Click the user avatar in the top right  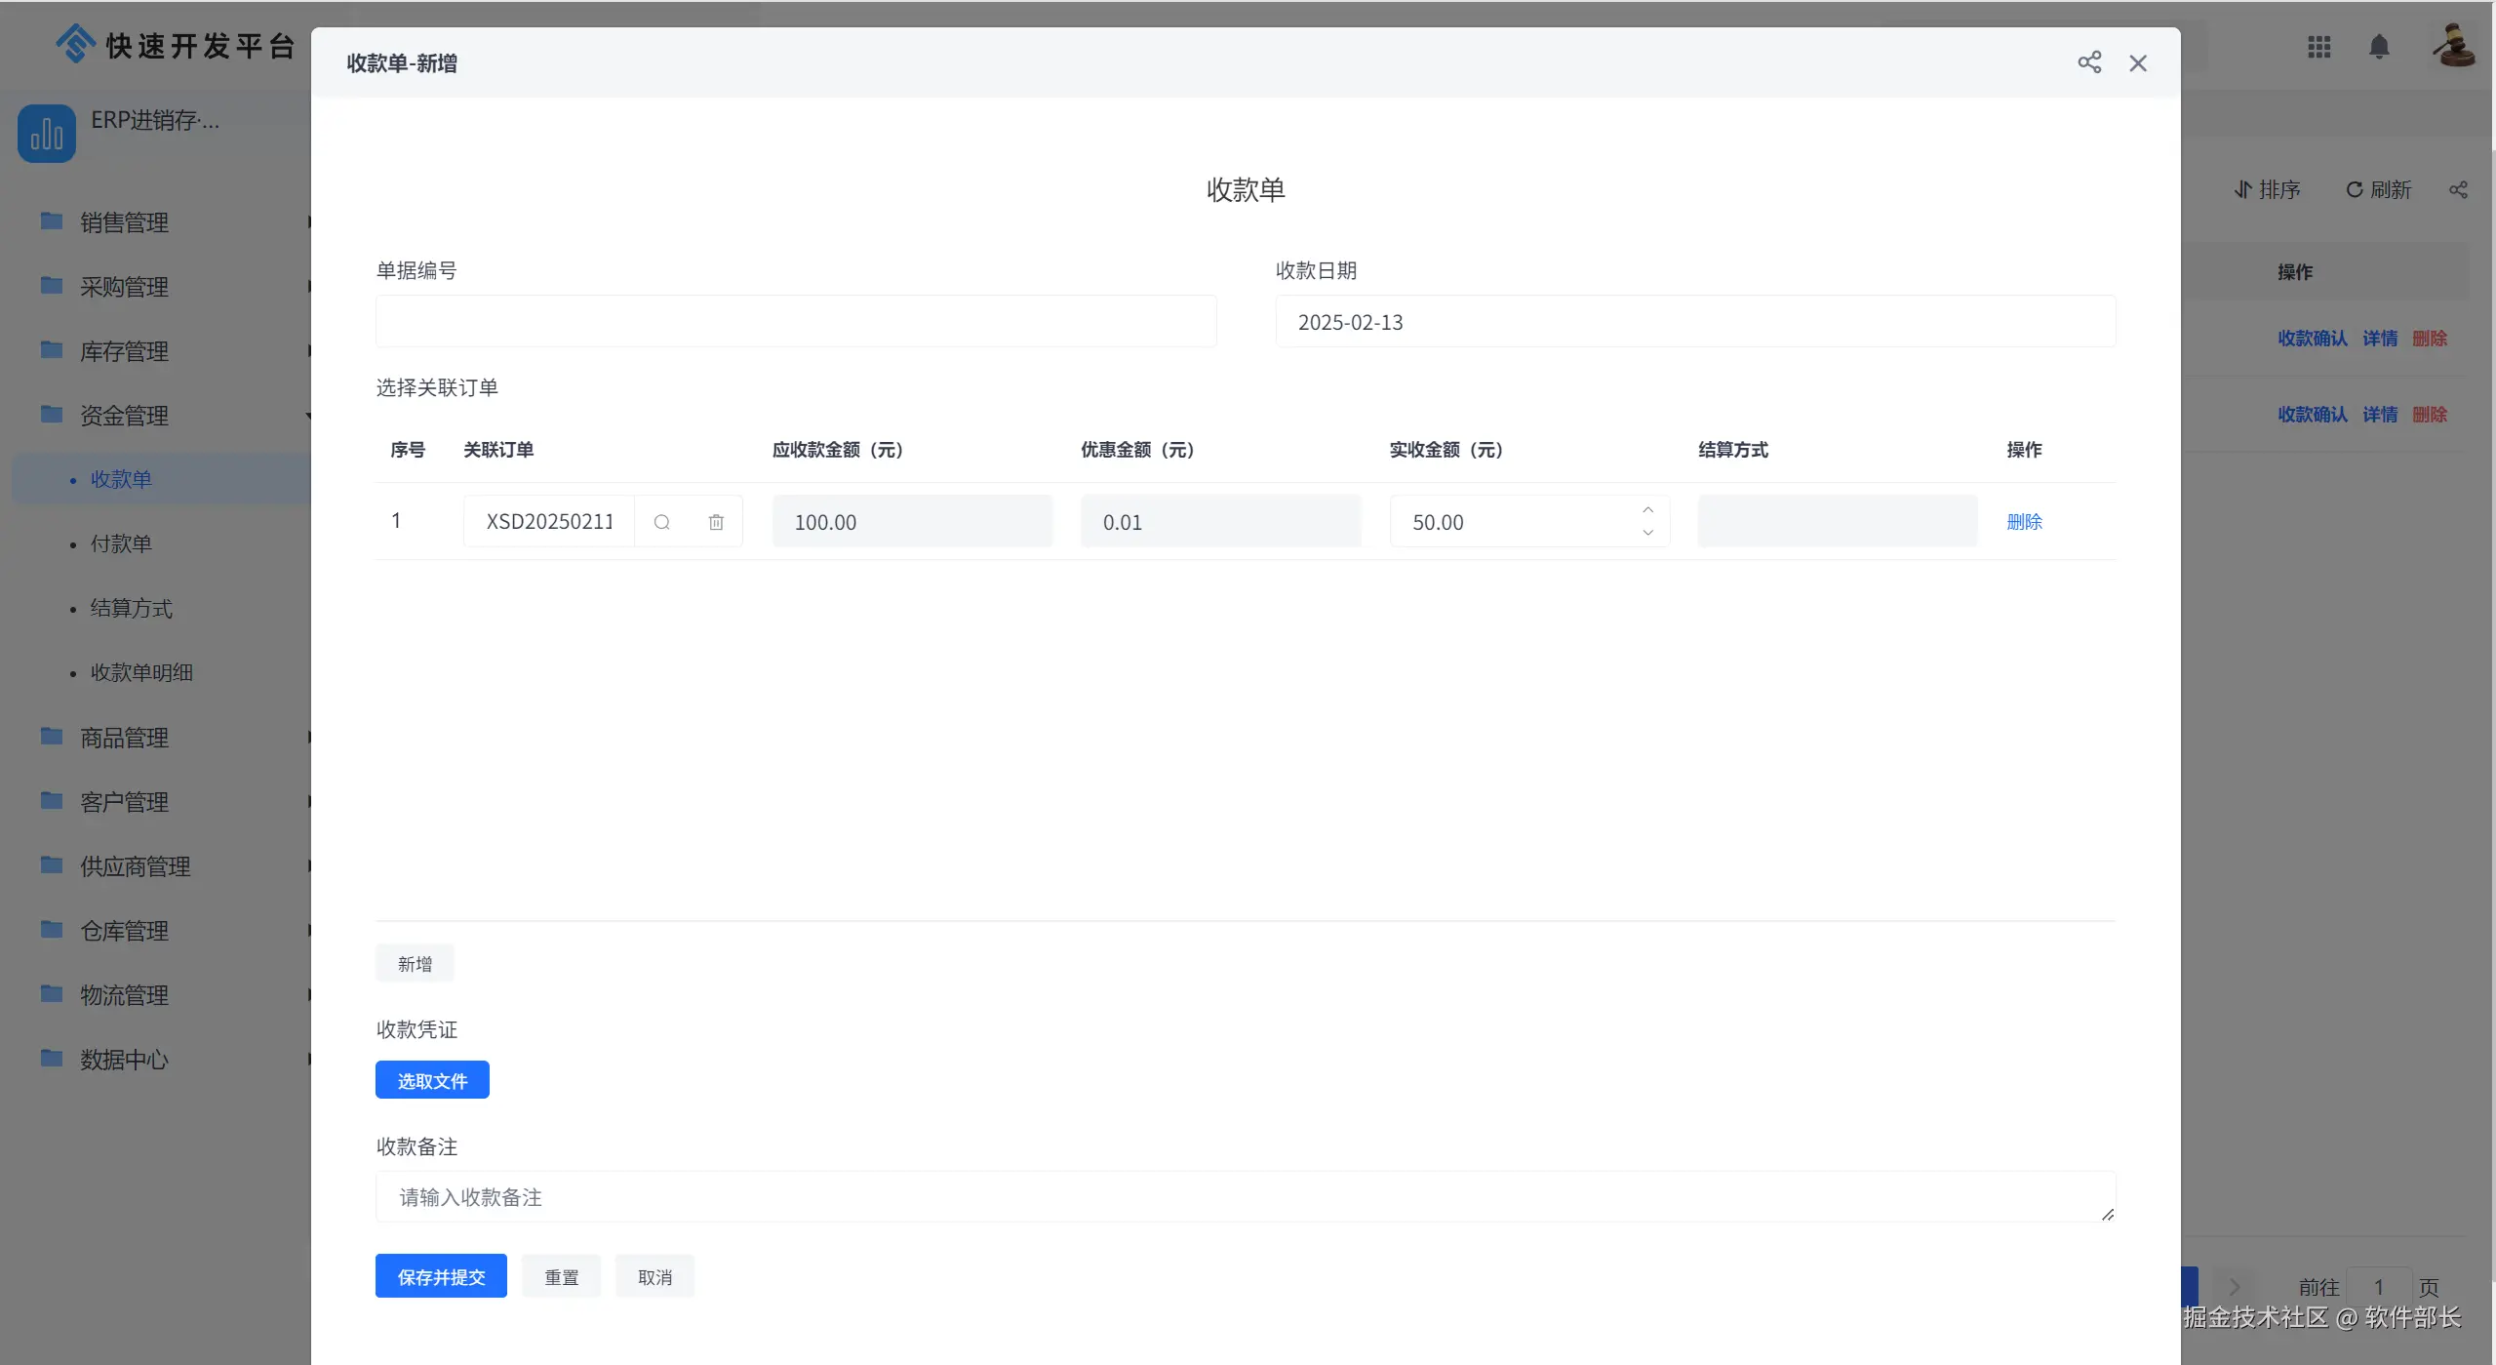click(x=2453, y=45)
